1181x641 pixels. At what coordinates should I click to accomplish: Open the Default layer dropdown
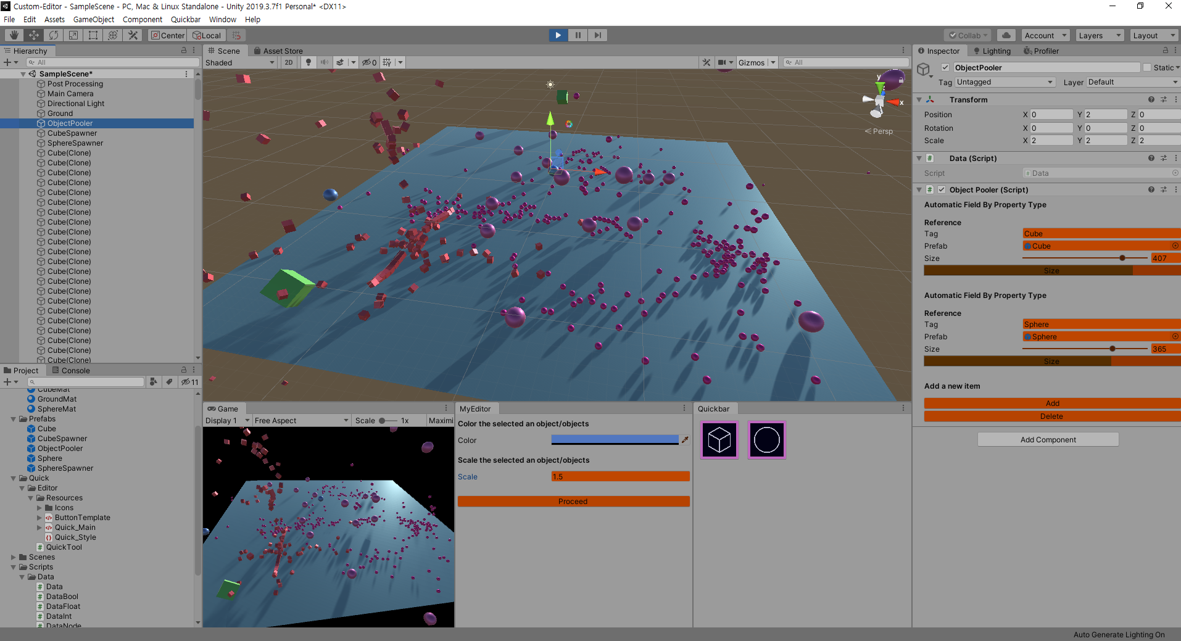1133,82
